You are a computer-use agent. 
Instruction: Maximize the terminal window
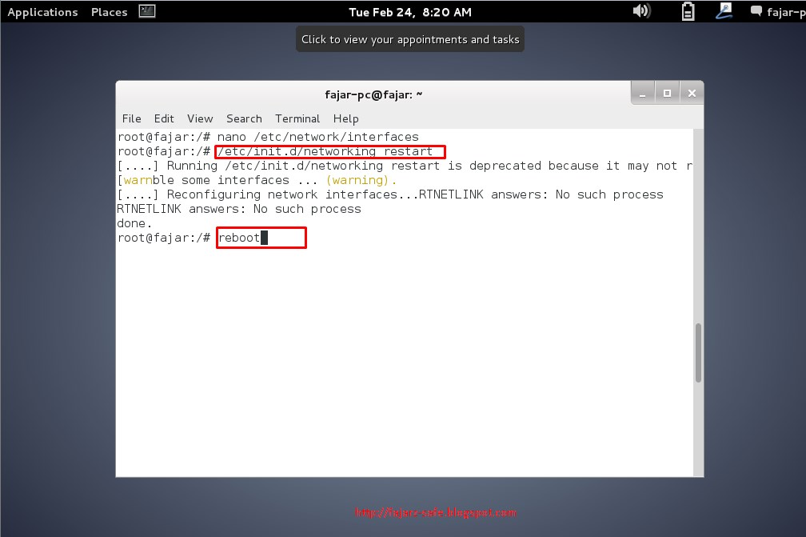point(667,93)
